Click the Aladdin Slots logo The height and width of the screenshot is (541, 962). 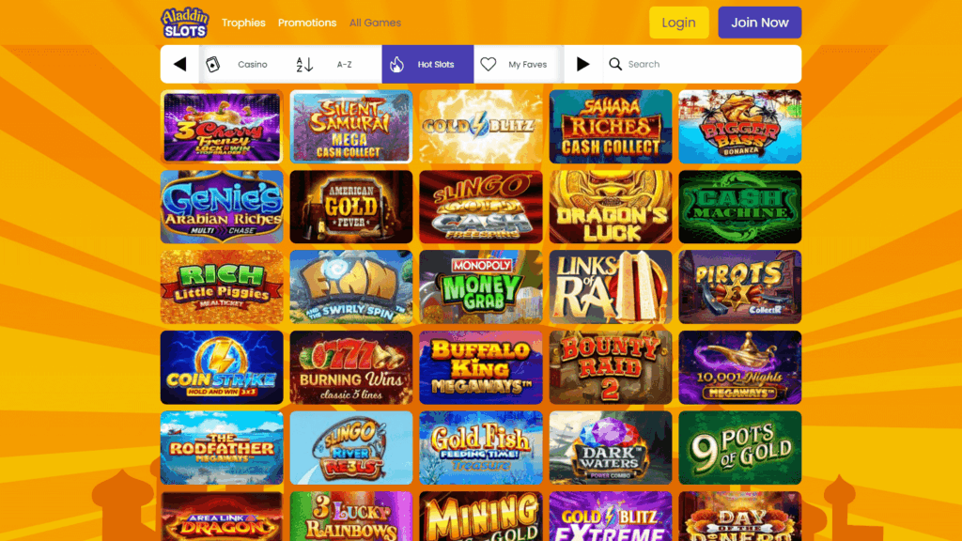pos(185,23)
